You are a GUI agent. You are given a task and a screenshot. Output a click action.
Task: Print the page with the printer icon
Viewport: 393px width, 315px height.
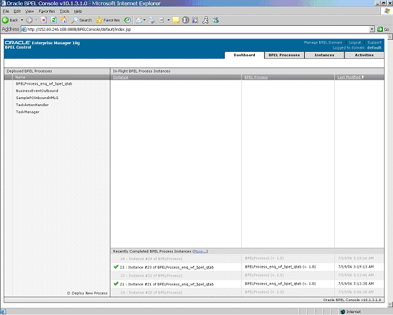[151, 20]
